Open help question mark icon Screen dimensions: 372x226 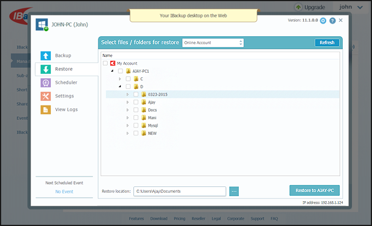click(333, 21)
